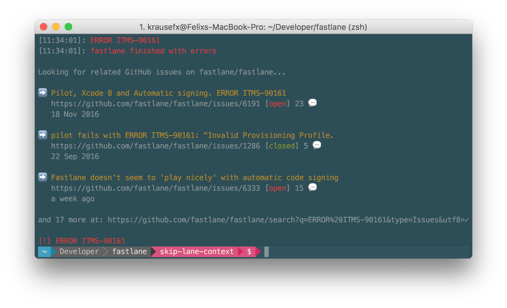Viewport: 507px width, 308px height.
Task: Click 'fastlane finished with errors' line
Action: [153, 51]
